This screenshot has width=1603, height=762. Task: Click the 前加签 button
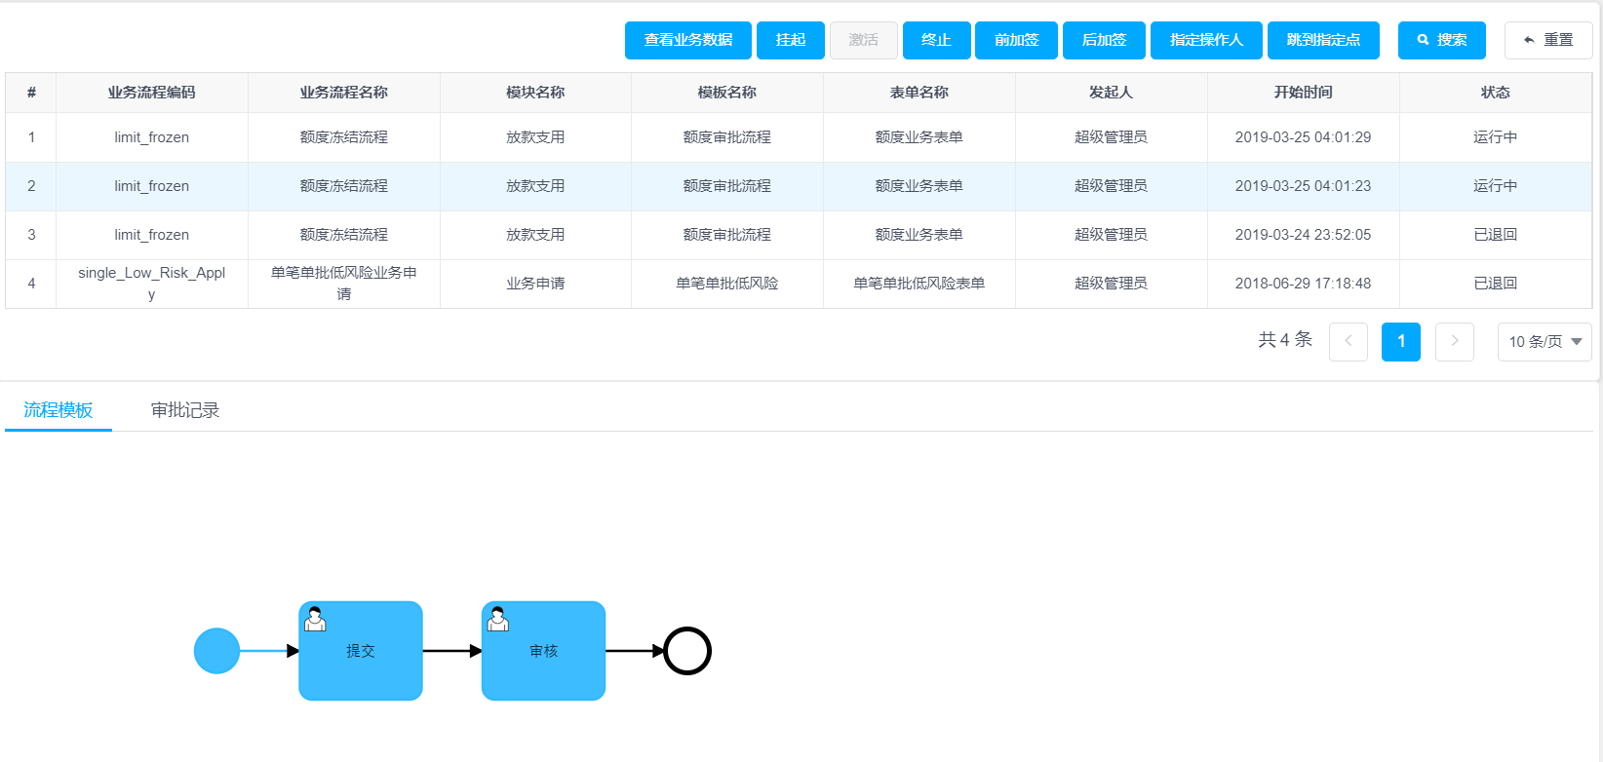point(1017,40)
